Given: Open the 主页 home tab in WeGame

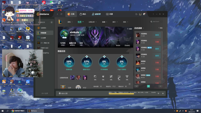Looking at the screenshot, I should coord(71,14).
